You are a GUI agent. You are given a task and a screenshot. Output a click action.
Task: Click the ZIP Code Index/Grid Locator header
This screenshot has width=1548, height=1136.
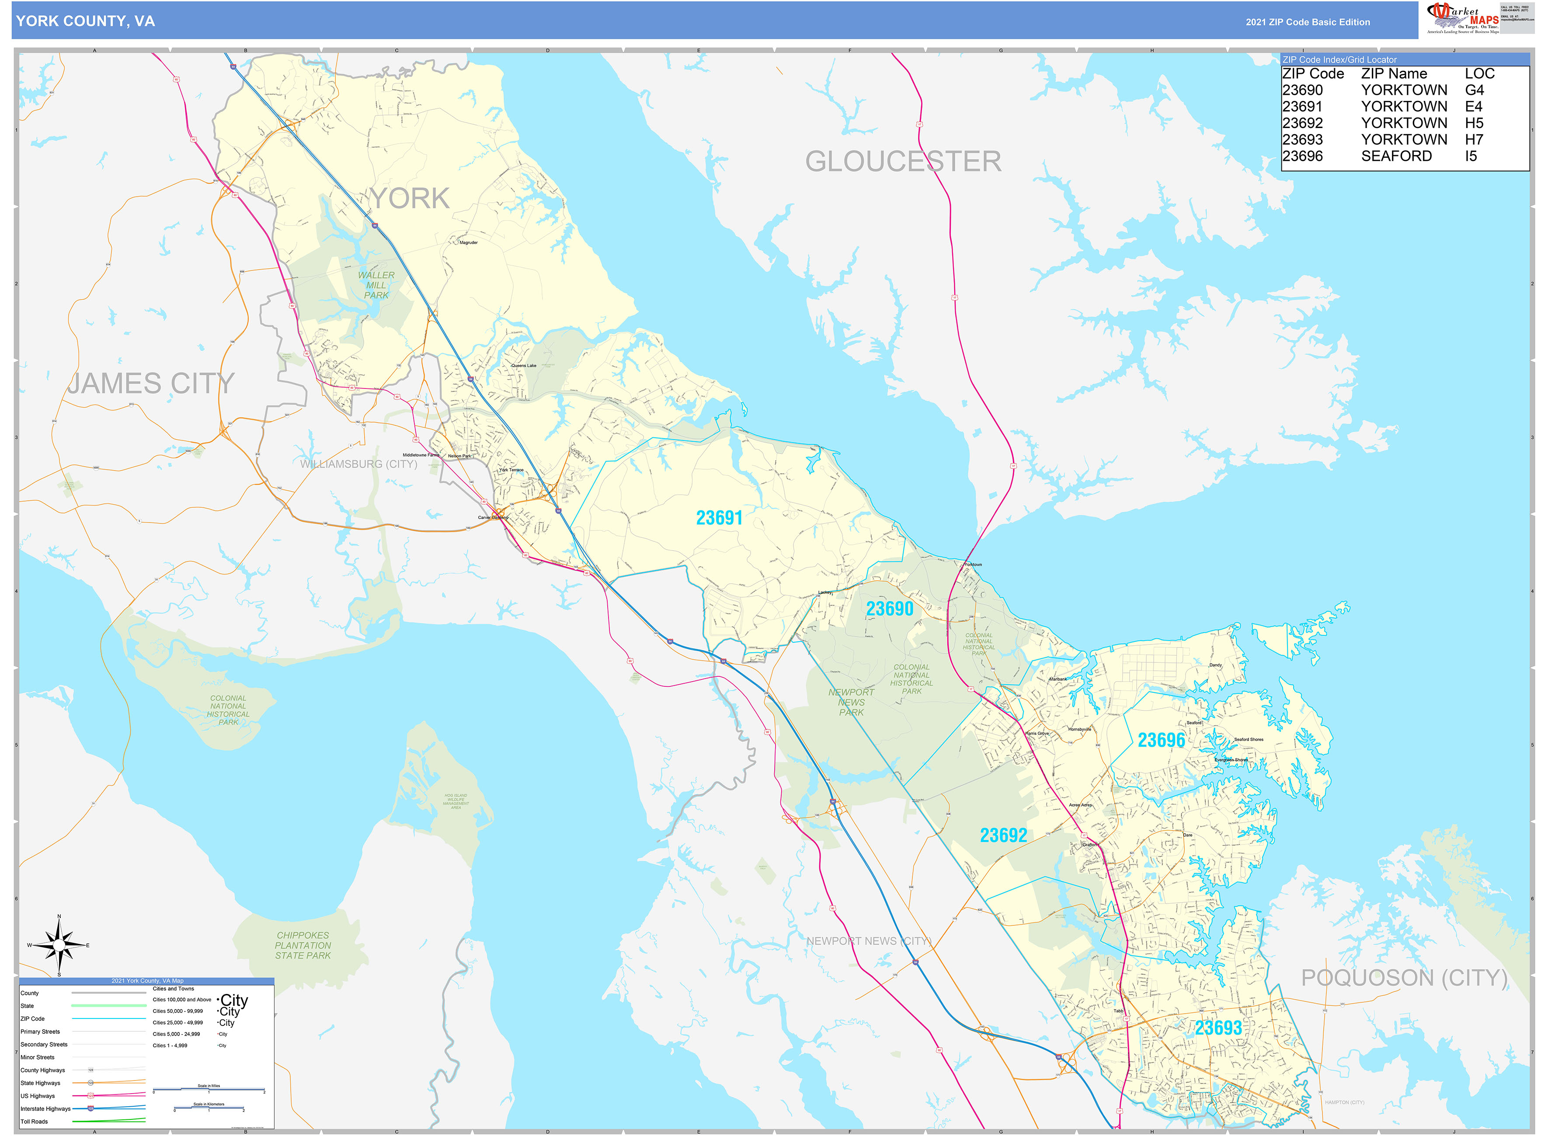pos(1339,60)
